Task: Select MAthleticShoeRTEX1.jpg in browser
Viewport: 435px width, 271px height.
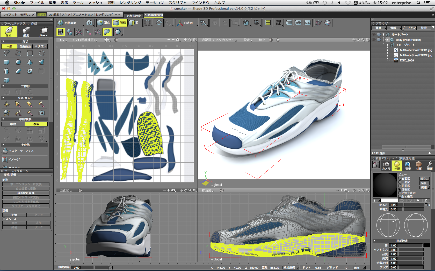Action: [416, 50]
